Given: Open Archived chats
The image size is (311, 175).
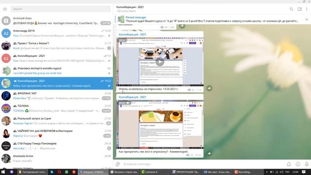Looking at the screenshot, I should coord(56,20).
